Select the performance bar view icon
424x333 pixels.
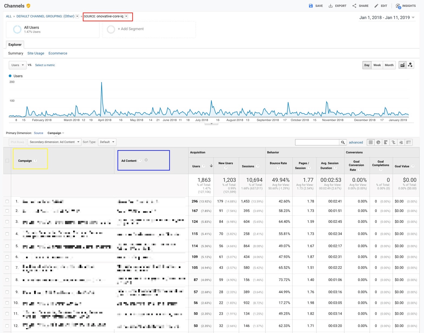[x=386, y=142]
